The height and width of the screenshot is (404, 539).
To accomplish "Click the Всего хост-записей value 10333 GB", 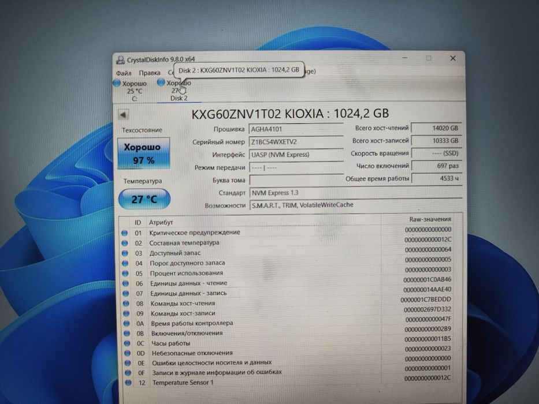I will point(436,141).
